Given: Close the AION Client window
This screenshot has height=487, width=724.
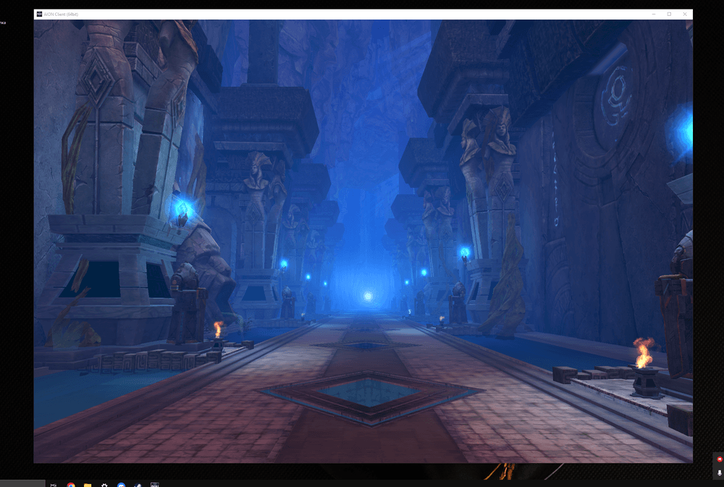Looking at the screenshot, I should click(684, 14).
